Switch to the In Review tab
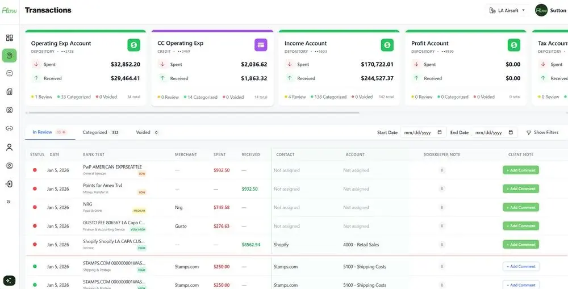Image resolution: width=568 pixels, height=289 pixels. click(x=49, y=132)
